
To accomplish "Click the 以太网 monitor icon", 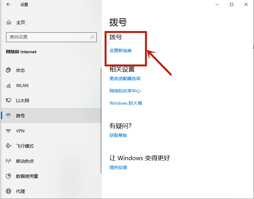I will point(9,100).
